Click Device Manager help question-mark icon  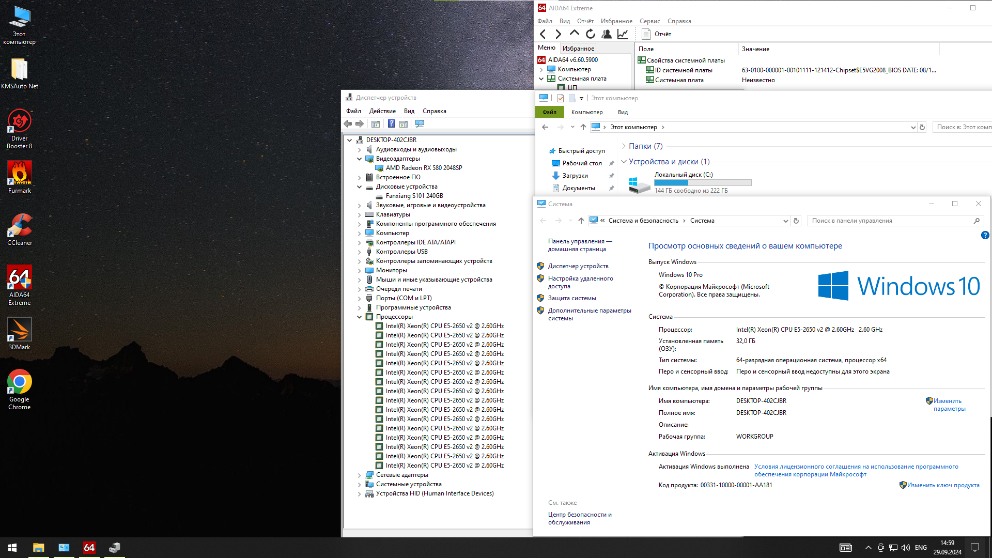(391, 124)
